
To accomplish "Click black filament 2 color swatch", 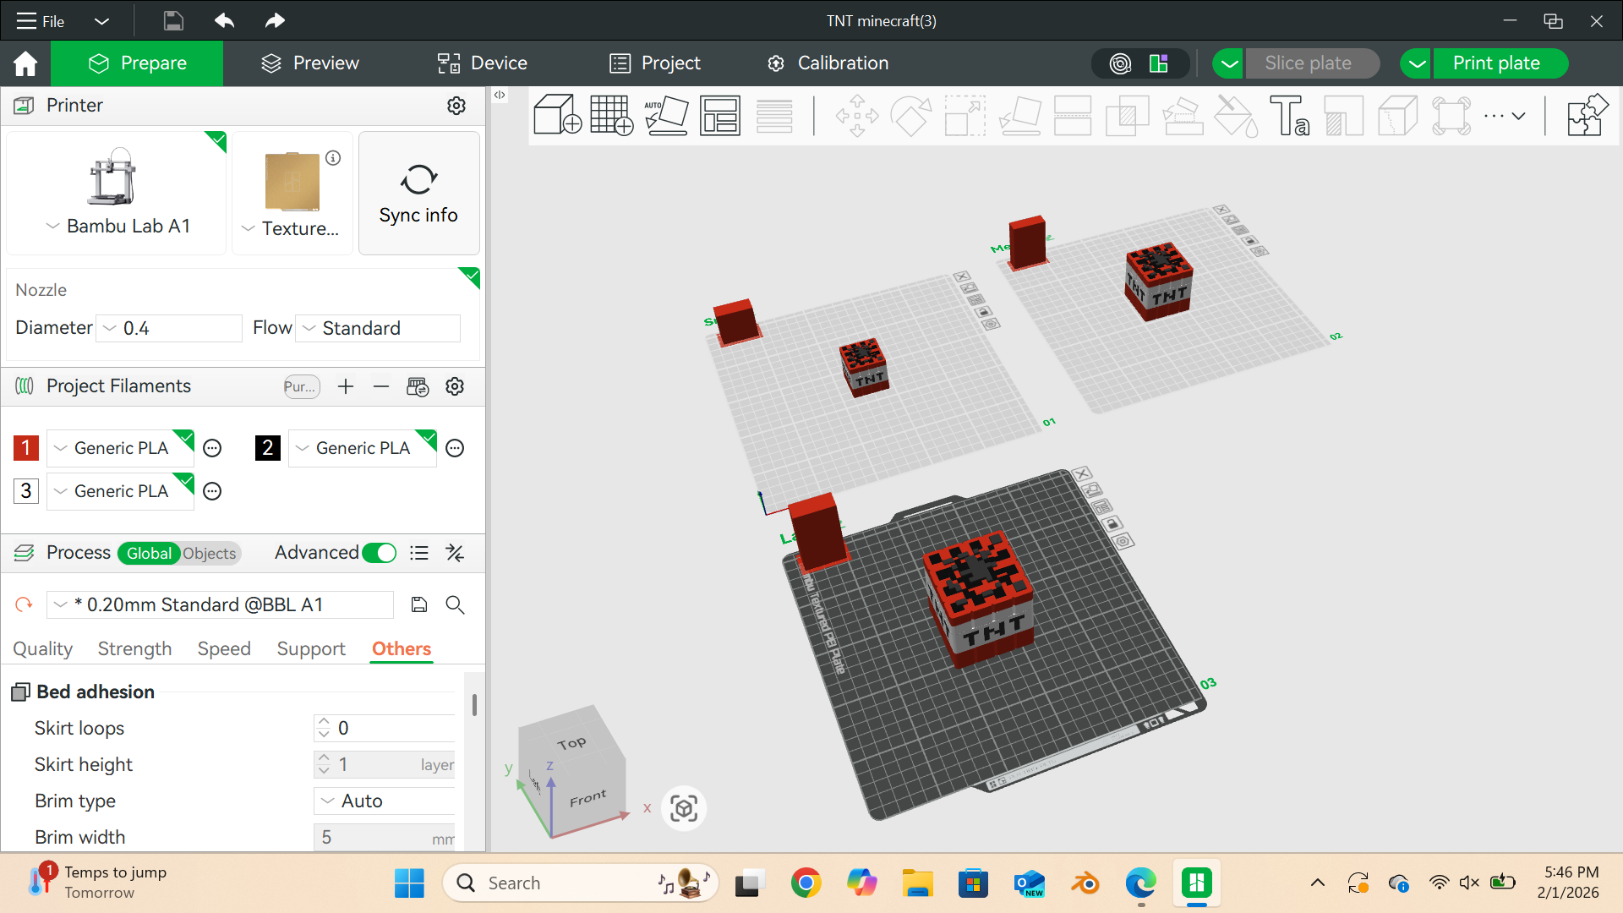I will coord(268,448).
